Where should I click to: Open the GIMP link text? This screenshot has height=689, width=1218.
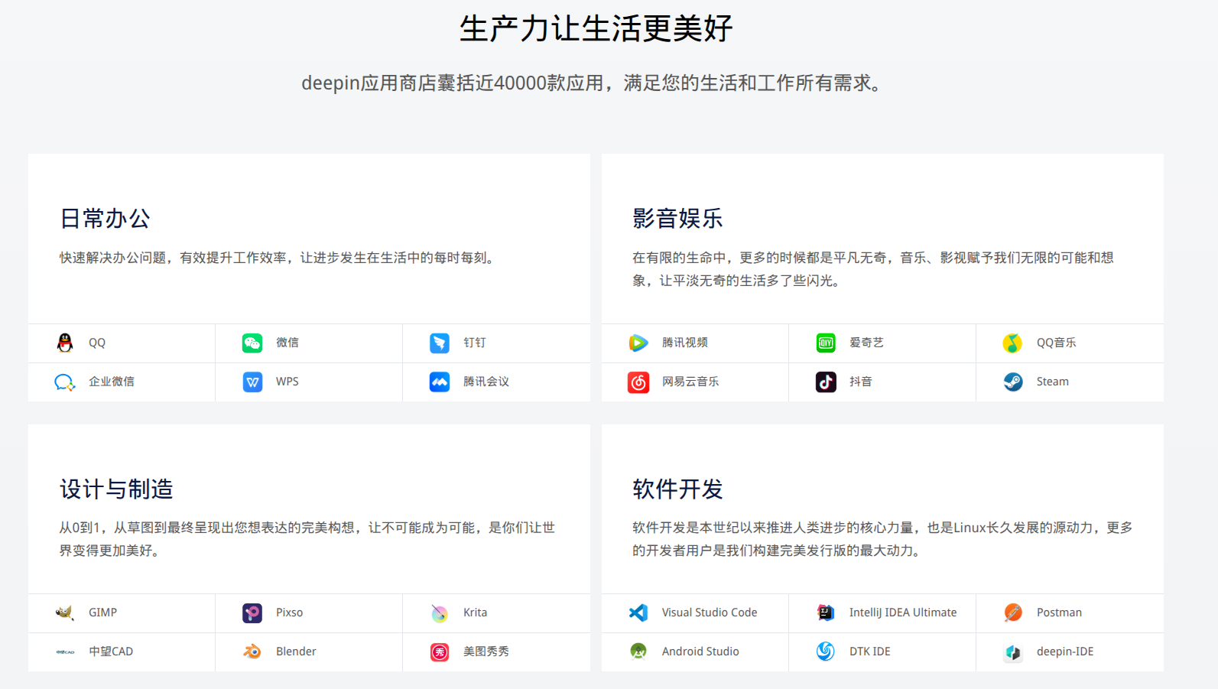coord(102,613)
